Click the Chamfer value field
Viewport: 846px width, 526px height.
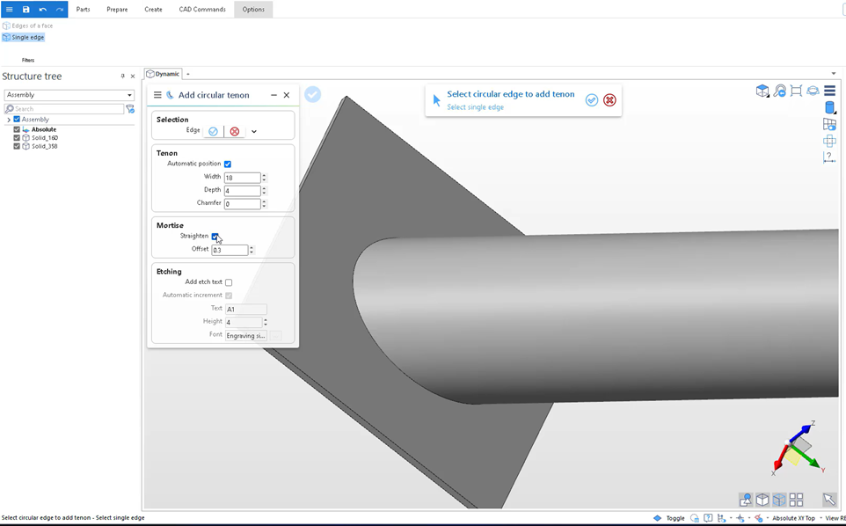(242, 203)
